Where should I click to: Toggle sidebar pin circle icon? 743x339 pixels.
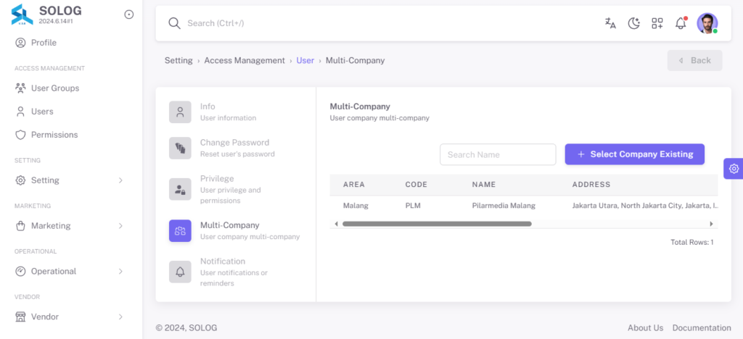[x=129, y=14]
